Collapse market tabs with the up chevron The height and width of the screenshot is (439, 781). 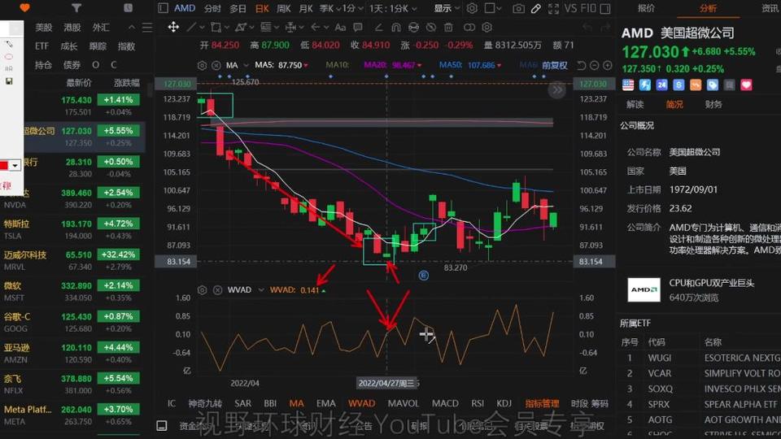tap(132, 28)
